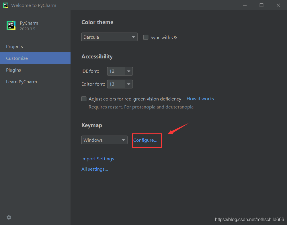Open the How it works link

pyautogui.click(x=200, y=99)
